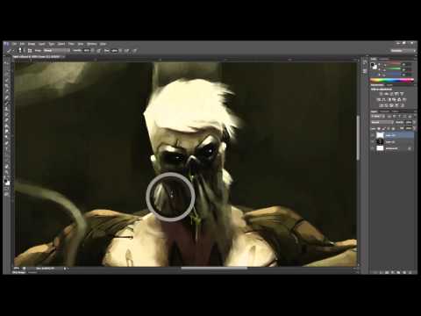Image resolution: width=421 pixels, height=316 pixels.
Task: Select the Spot Healing Brush tool
Action: (x=6, y=97)
